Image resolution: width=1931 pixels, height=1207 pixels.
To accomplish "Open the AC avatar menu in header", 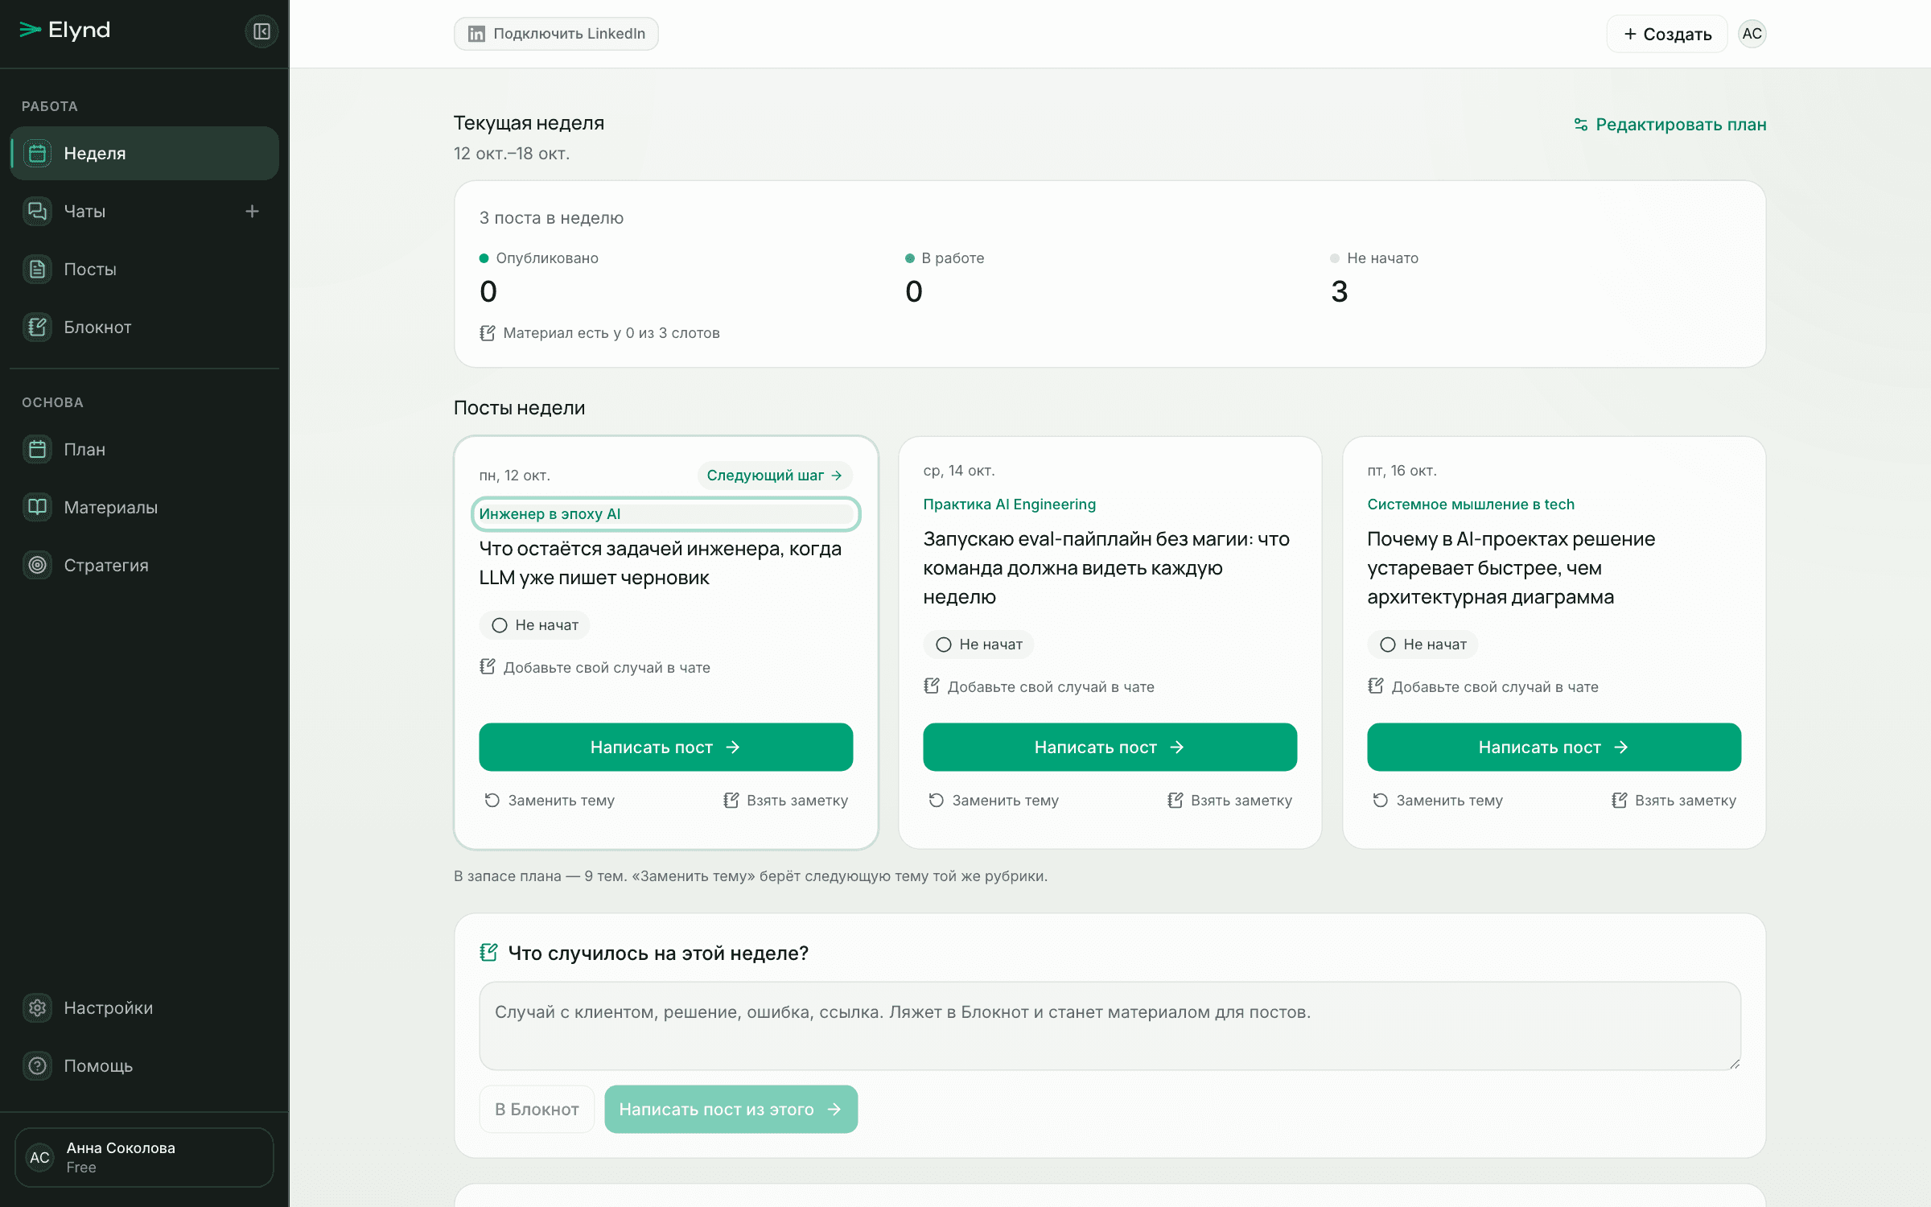I will point(1752,34).
